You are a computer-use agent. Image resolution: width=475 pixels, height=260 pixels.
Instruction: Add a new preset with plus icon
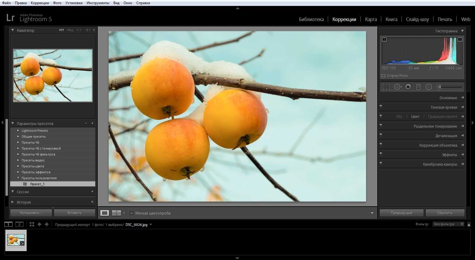coord(92,123)
